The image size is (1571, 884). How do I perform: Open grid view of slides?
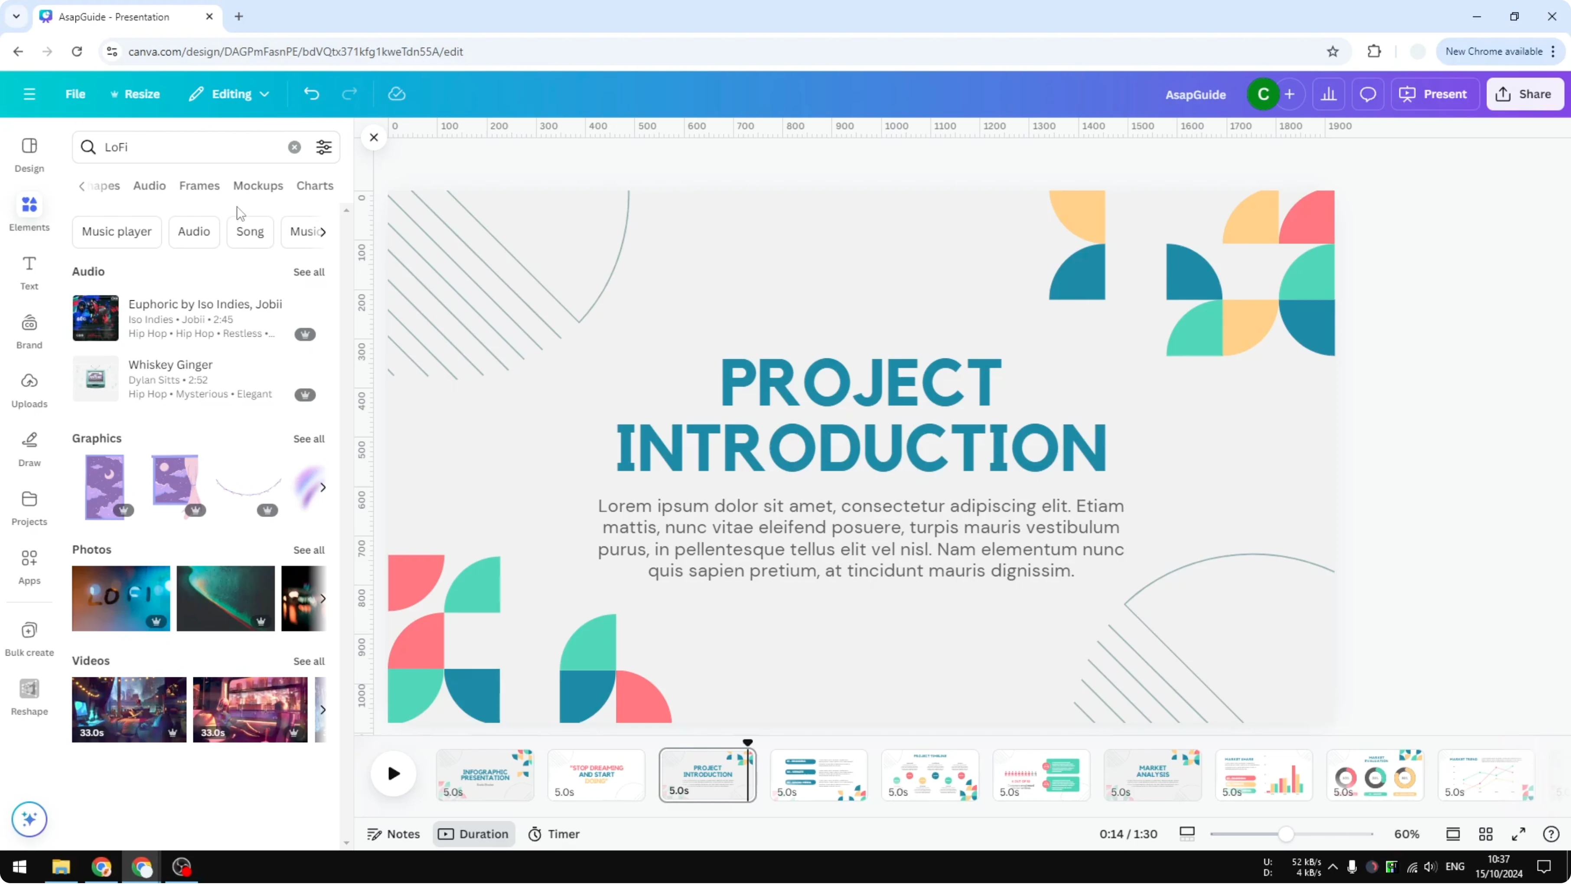1486,834
